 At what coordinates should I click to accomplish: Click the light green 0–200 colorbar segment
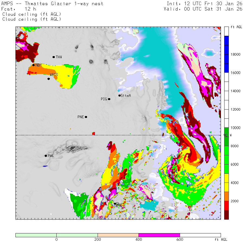click(x=77, y=235)
